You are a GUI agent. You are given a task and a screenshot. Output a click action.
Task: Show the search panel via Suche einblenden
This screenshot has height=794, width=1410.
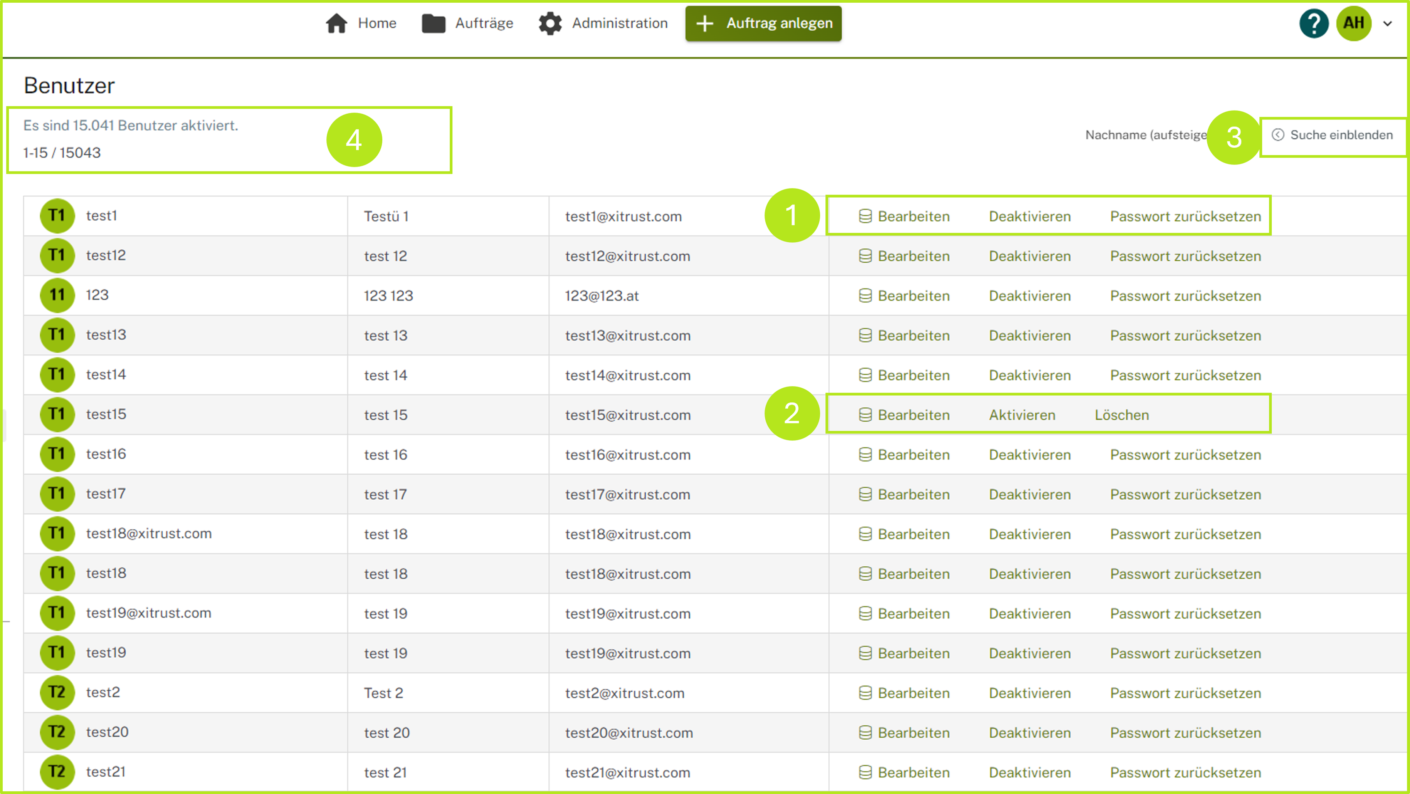[1341, 135]
